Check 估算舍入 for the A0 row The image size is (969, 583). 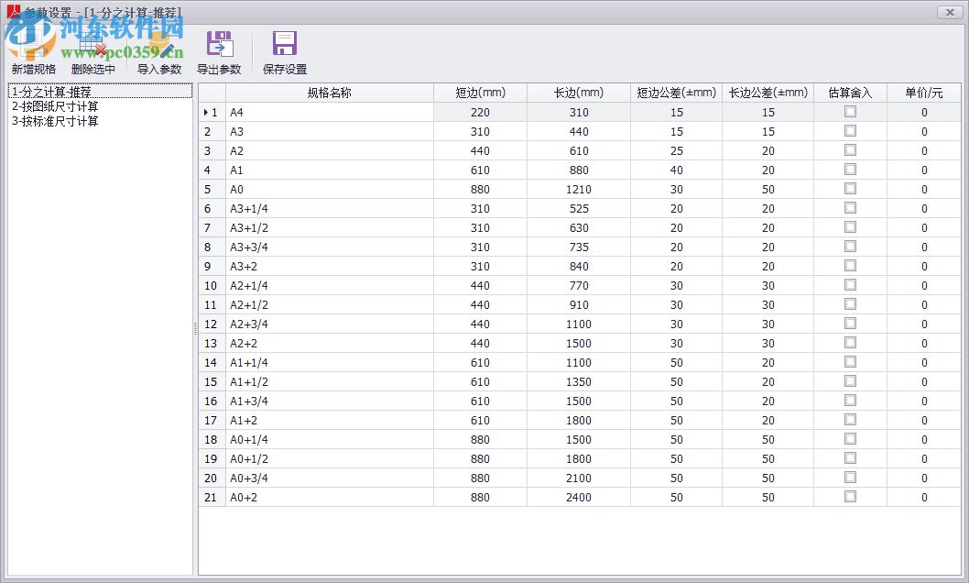[850, 189]
